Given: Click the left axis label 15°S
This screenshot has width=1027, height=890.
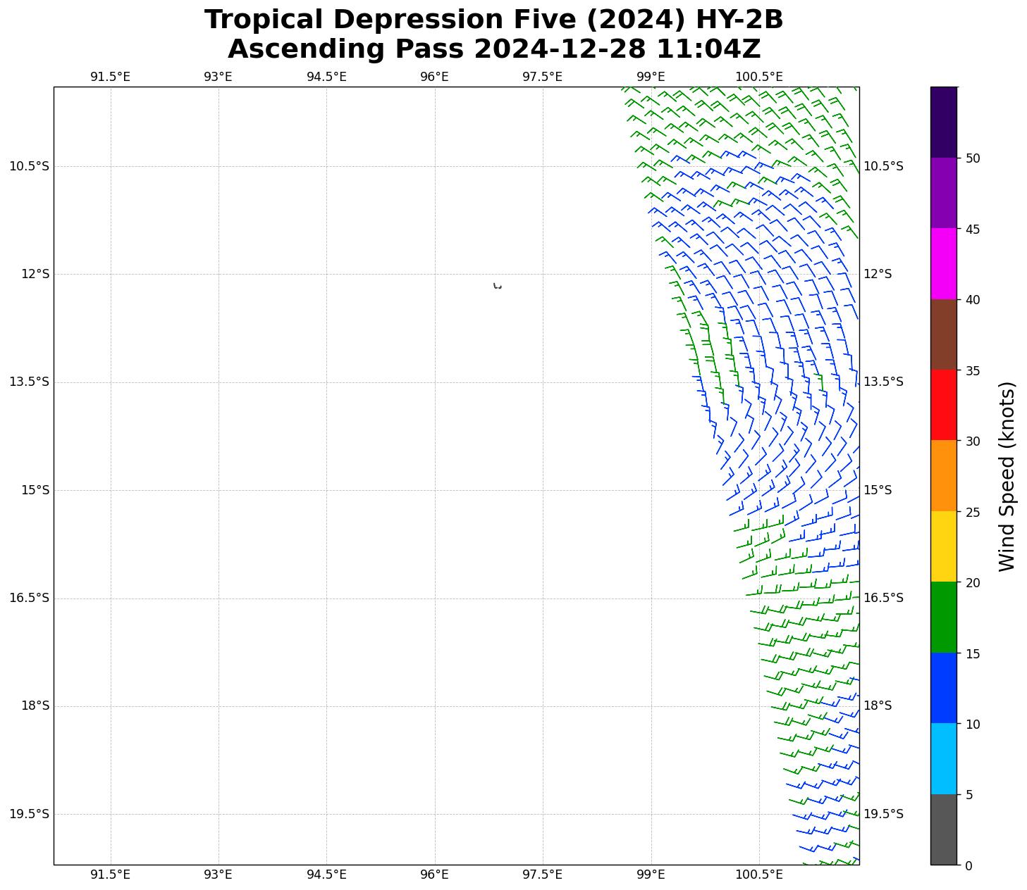Looking at the screenshot, I should [35, 490].
